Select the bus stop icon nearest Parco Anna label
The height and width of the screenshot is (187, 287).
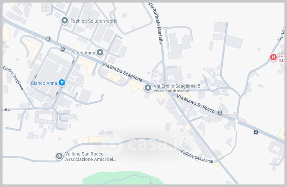62,49
